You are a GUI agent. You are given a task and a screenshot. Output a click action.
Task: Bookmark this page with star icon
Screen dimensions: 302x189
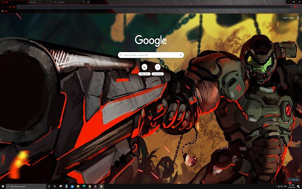(x=291, y=7)
